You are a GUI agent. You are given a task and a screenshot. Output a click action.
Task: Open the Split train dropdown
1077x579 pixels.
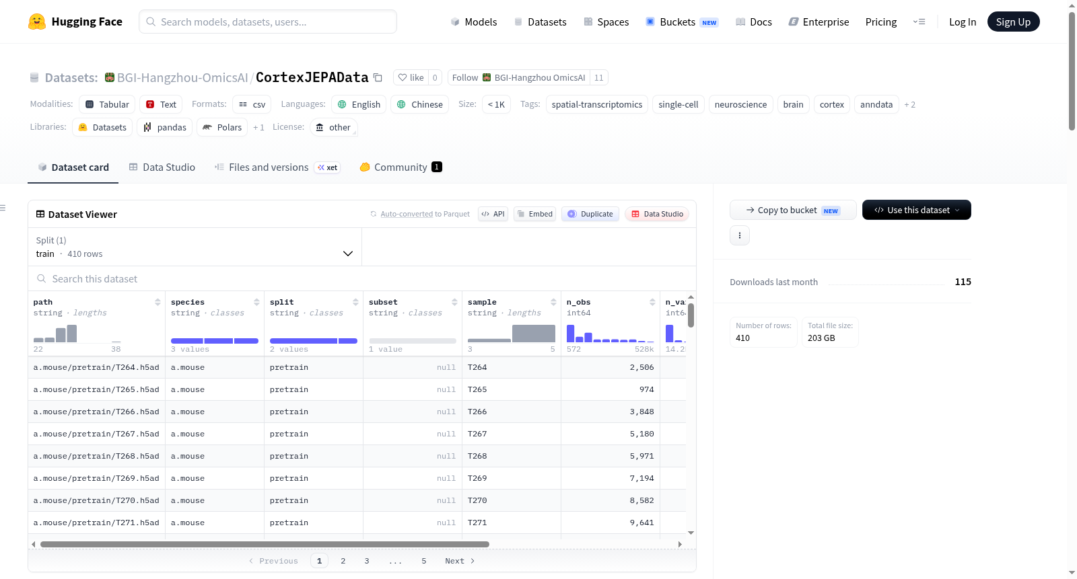click(195, 247)
